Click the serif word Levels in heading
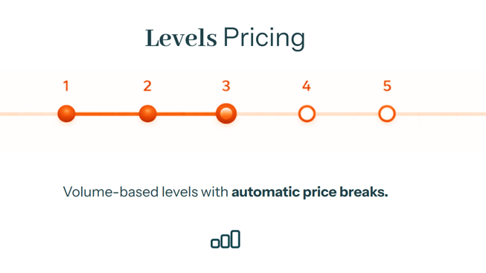Viewport: 486px width, 273px height. (x=181, y=38)
